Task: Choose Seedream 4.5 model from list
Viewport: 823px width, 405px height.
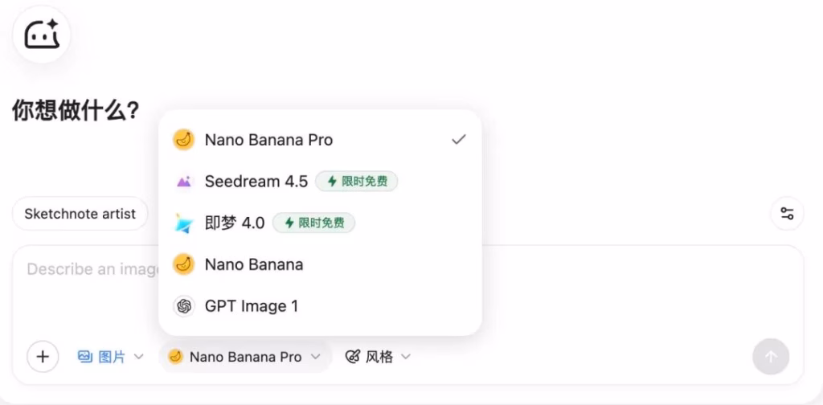Action: point(256,182)
